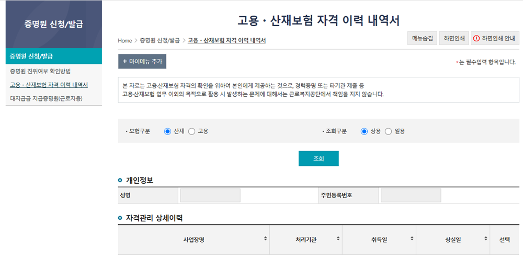Click the 성명 label cell
Viewport: 523px width, 260px height.
(x=148, y=196)
